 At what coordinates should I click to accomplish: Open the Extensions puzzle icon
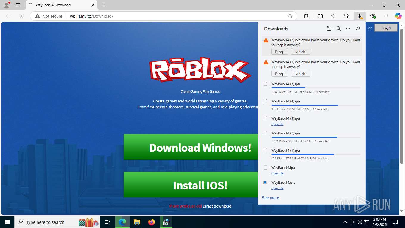306,16
